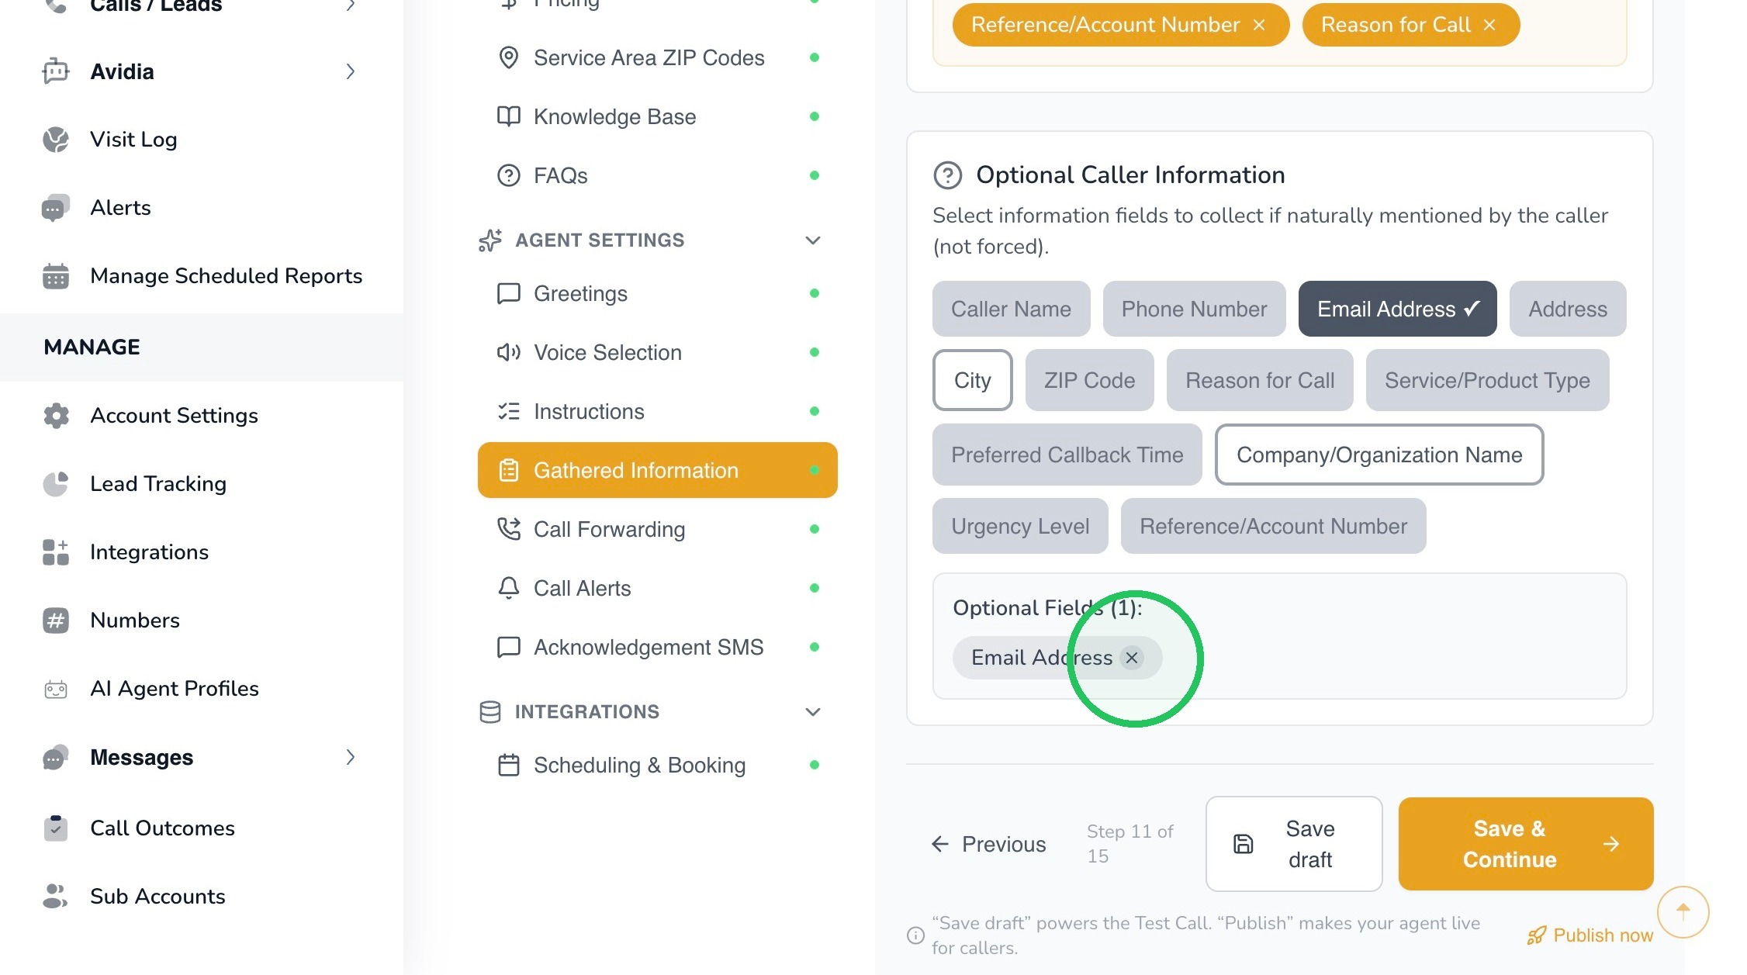Select Company/Organization Name field chip
The image size is (1747, 975).
(1379, 455)
